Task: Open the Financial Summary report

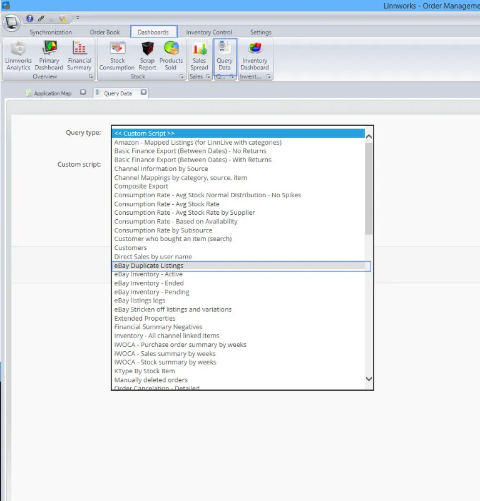Action: pyautogui.click(x=79, y=56)
